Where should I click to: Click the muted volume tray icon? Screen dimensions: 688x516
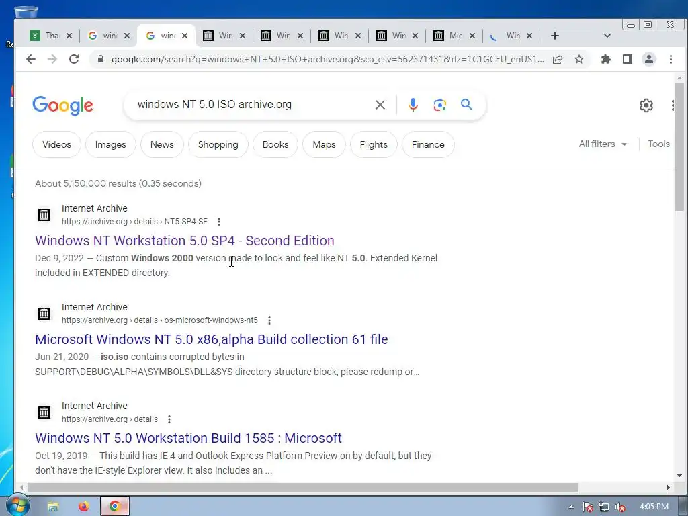[x=620, y=507]
